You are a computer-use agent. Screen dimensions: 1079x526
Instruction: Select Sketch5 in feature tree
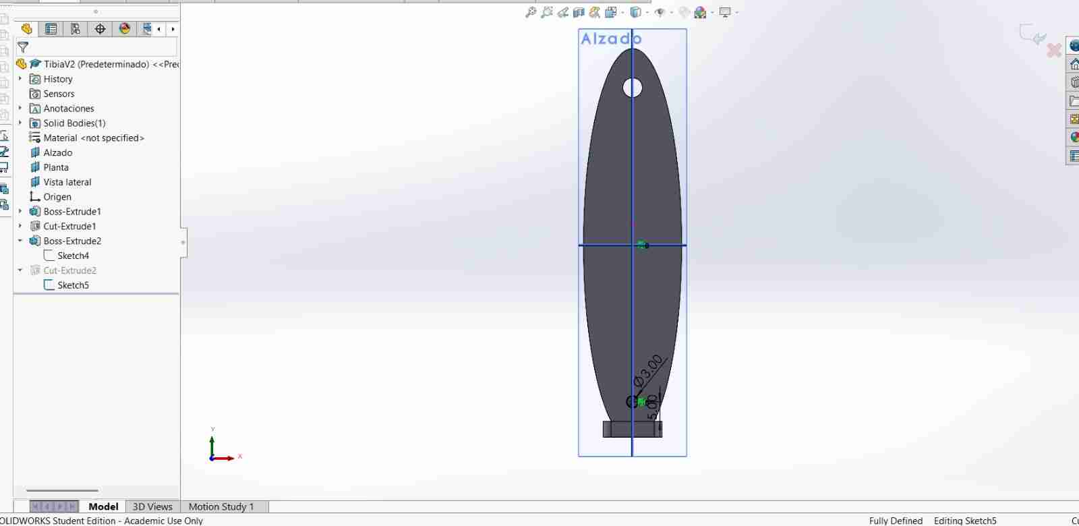click(66, 285)
